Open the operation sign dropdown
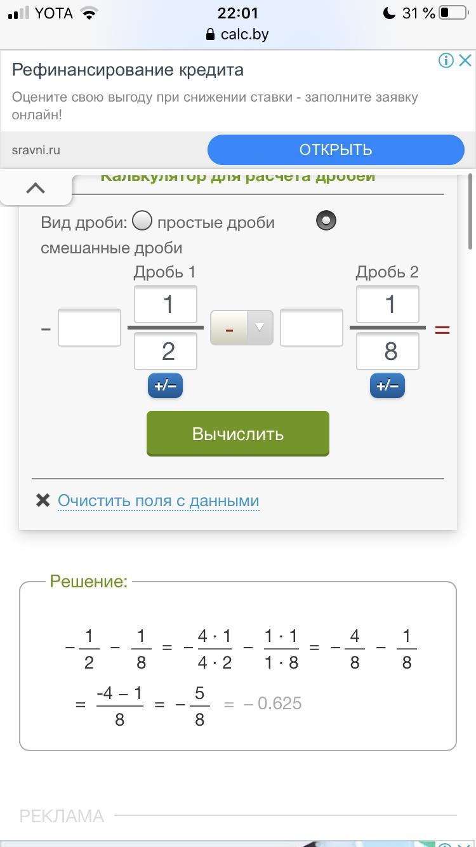 click(242, 328)
